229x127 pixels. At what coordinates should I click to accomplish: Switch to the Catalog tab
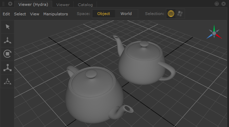pos(85,5)
